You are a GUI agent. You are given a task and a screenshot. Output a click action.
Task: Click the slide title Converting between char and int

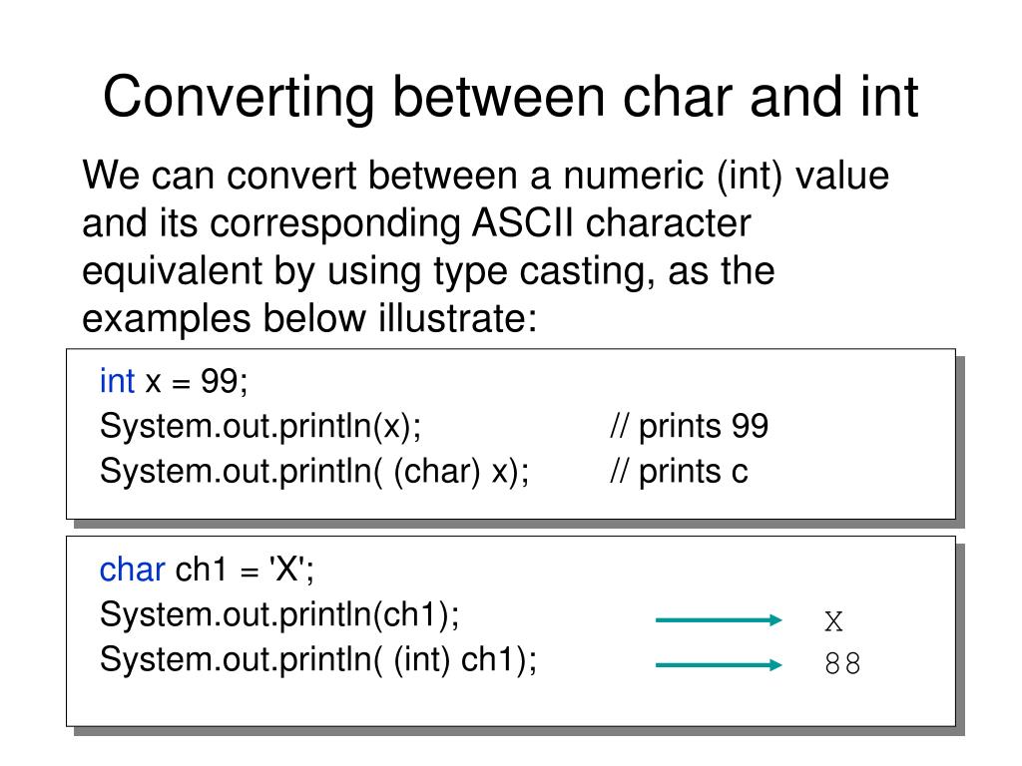(510, 97)
